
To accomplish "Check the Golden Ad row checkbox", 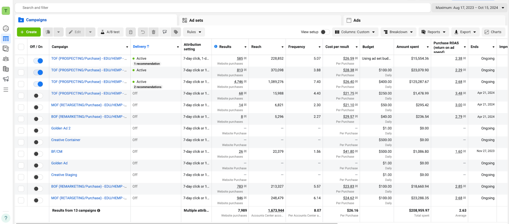I will pyautogui.click(x=21, y=165).
